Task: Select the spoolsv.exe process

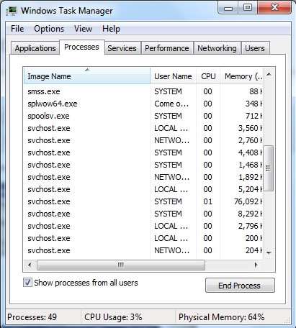Action: (x=143, y=116)
